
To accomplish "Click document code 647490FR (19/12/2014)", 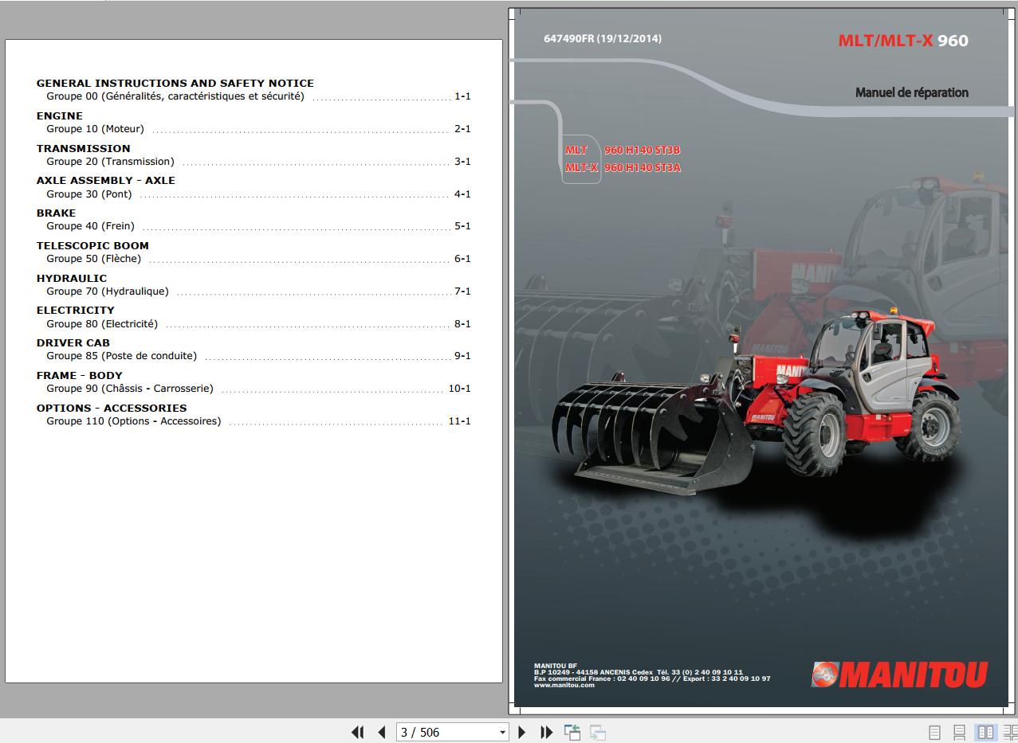I will click(x=603, y=38).
